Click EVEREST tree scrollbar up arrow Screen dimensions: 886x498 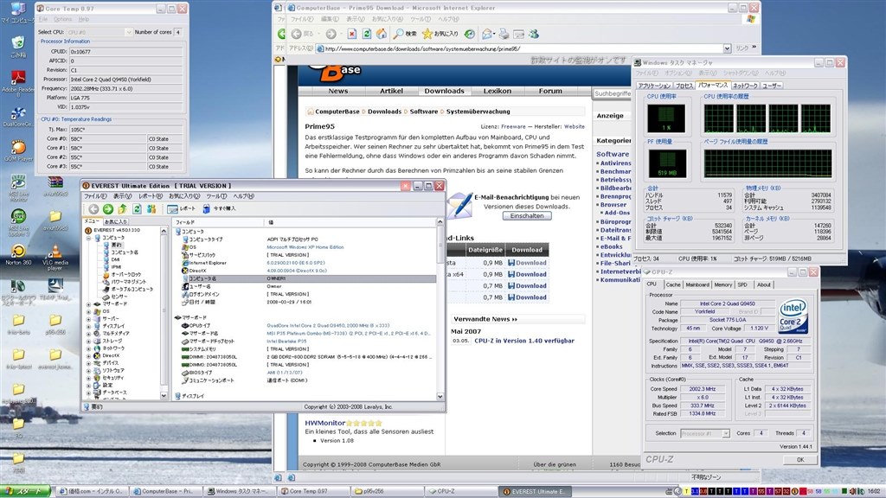point(164,231)
